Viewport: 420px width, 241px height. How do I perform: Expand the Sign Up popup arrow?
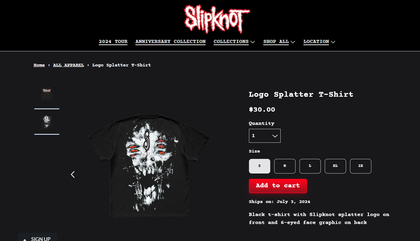tap(25, 239)
